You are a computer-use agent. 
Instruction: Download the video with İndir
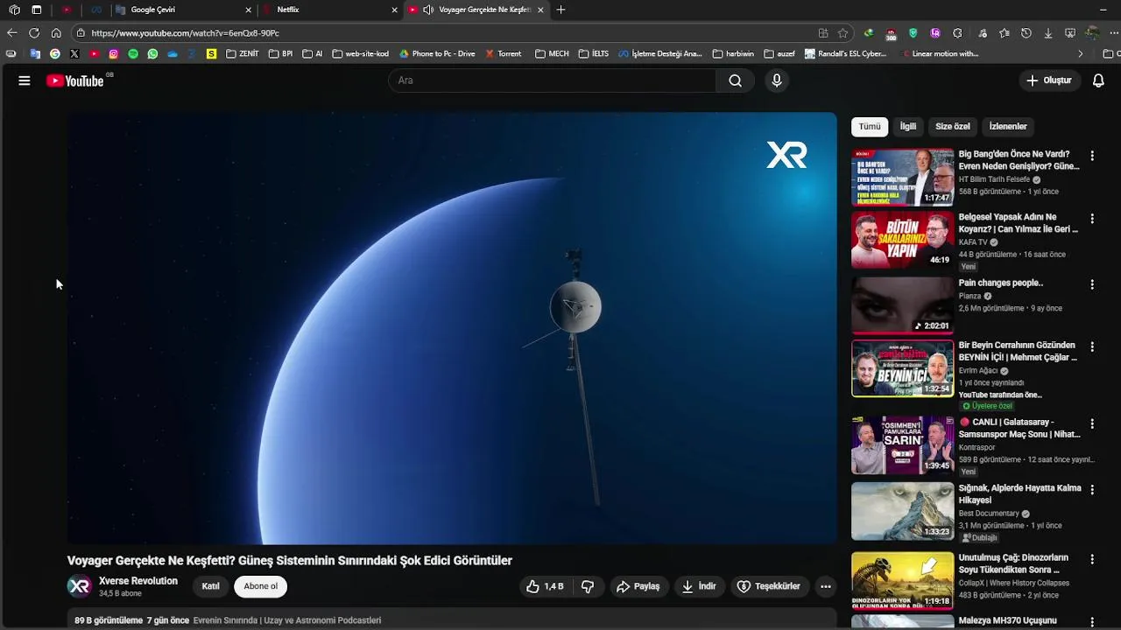[700, 586]
